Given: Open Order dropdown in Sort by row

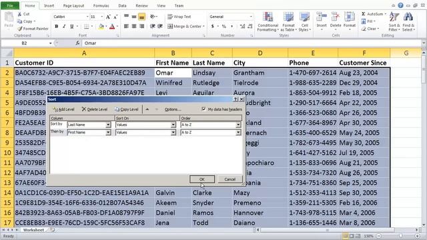Looking at the screenshot, I should [238, 125].
